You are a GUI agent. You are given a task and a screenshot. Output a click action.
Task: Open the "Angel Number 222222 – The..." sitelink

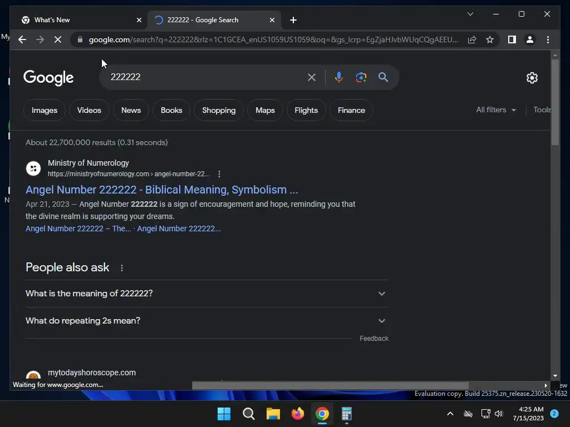point(78,229)
